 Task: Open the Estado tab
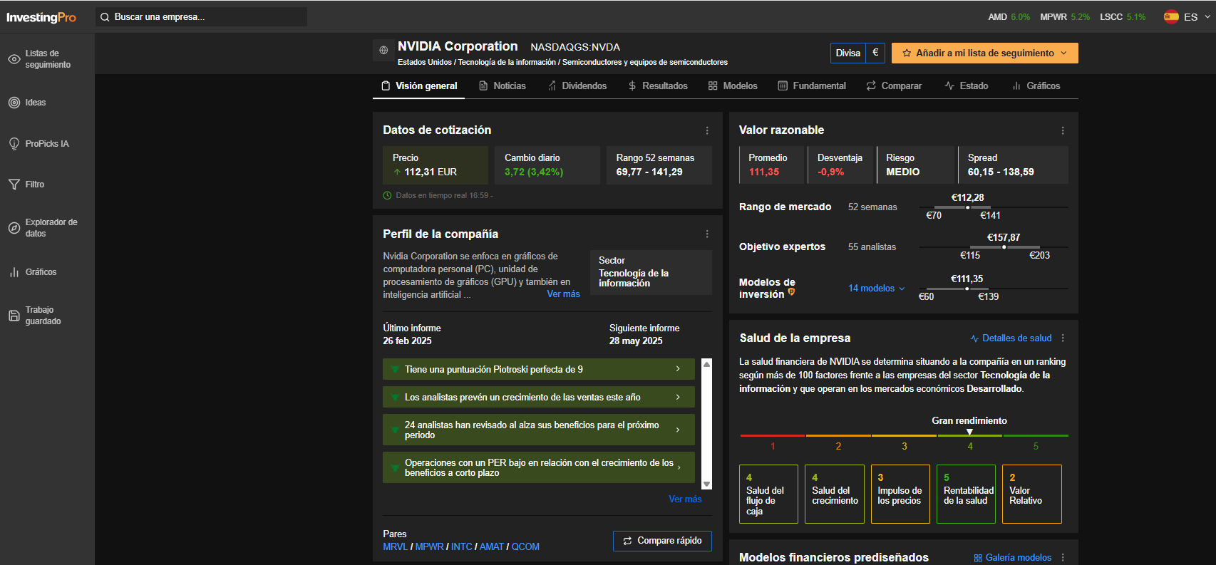967,86
